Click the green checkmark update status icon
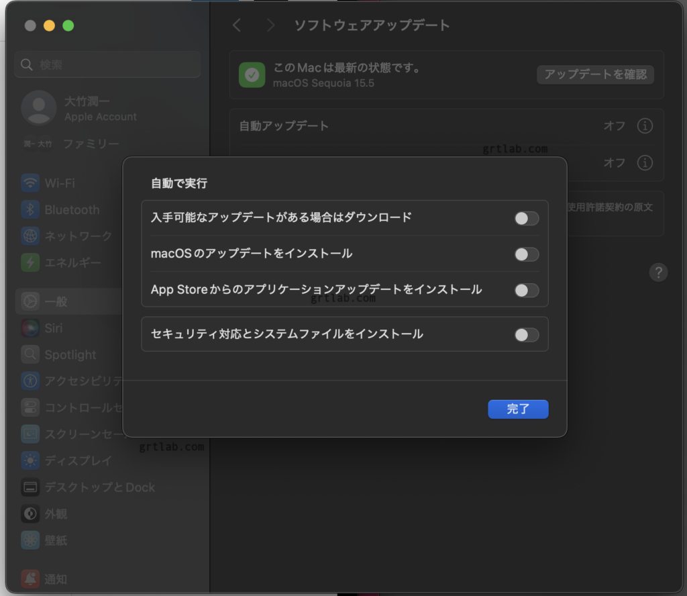Image resolution: width=687 pixels, height=596 pixels. (x=252, y=75)
